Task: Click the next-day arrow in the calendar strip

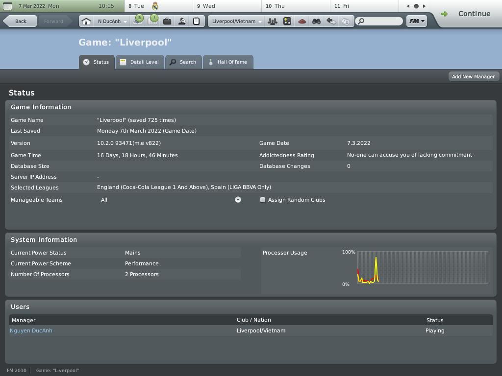Action: point(424,6)
